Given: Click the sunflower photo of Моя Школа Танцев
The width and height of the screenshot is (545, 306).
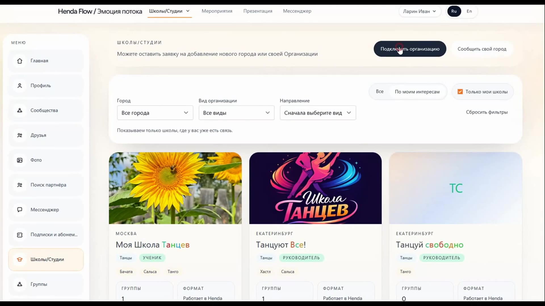Looking at the screenshot, I should (175, 188).
